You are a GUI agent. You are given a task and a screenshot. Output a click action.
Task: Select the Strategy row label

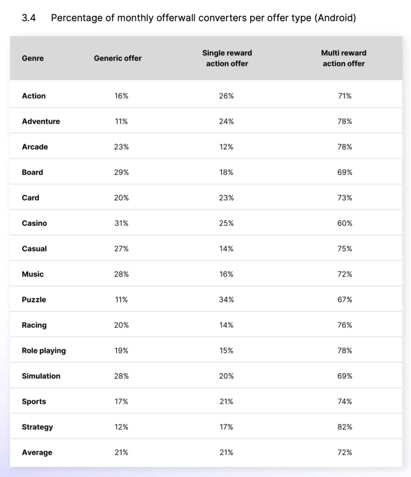click(37, 427)
